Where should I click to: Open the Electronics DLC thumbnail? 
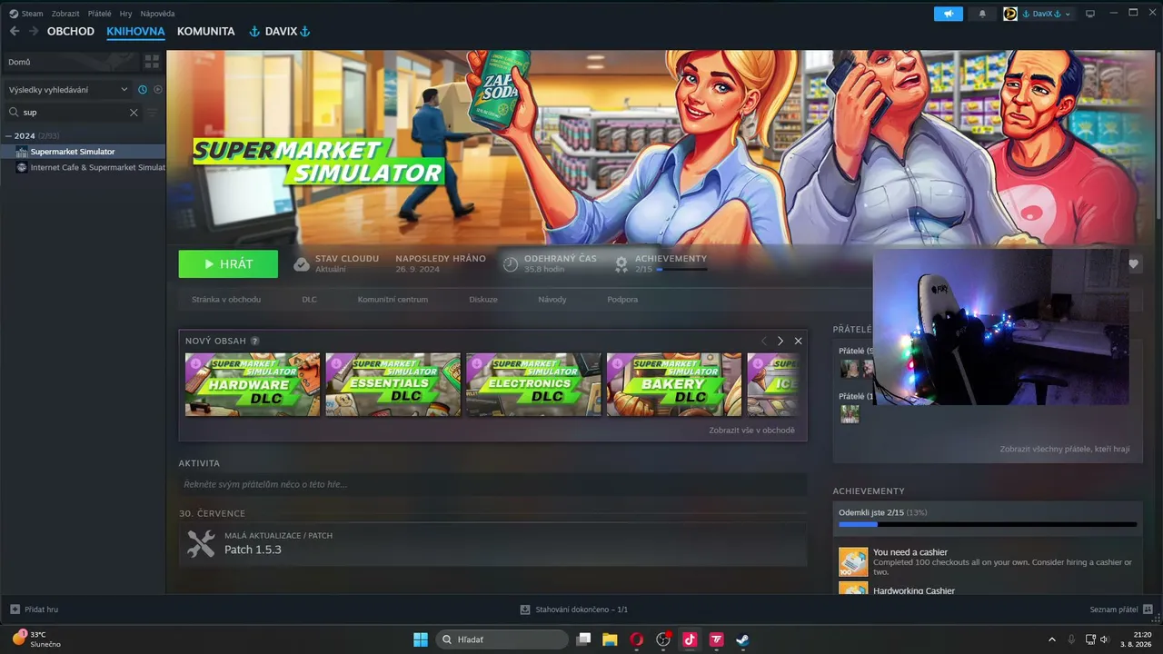coord(533,384)
